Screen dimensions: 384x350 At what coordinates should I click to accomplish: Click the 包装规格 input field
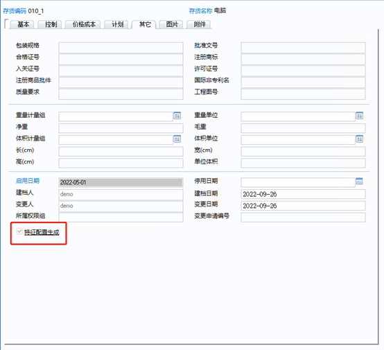tap(121, 48)
